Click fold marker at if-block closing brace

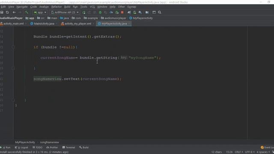[13, 68]
